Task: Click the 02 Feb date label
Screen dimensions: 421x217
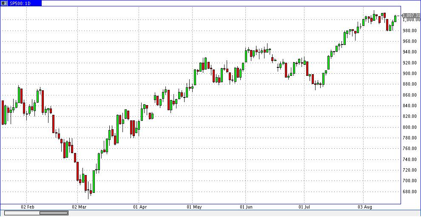Action: click(x=27, y=207)
